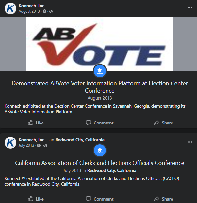The width and height of the screenshot is (197, 203).
Task: Open Konnech profile picture on August post
Action: point(10,8)
